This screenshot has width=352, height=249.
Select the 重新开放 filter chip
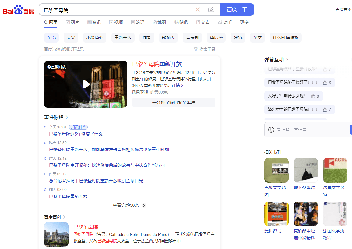[123, 38]
